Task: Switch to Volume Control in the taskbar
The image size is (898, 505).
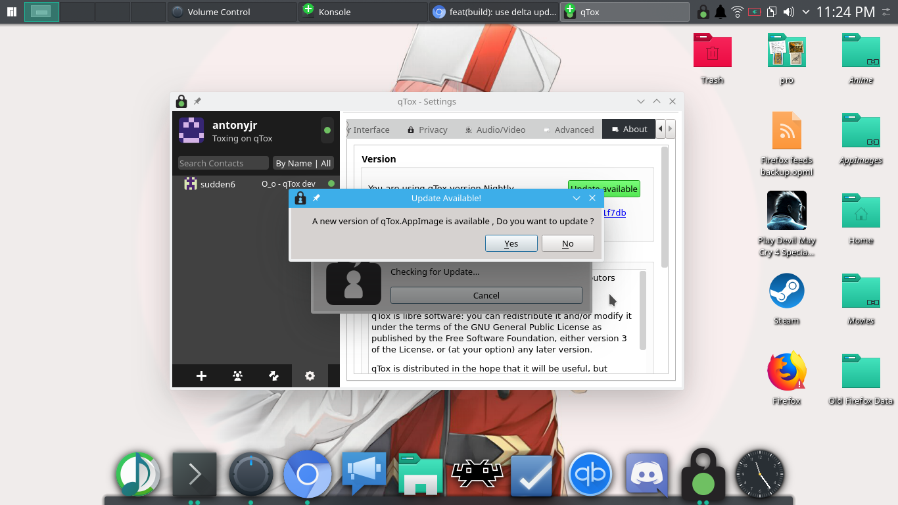Action: tap(231, 12)
